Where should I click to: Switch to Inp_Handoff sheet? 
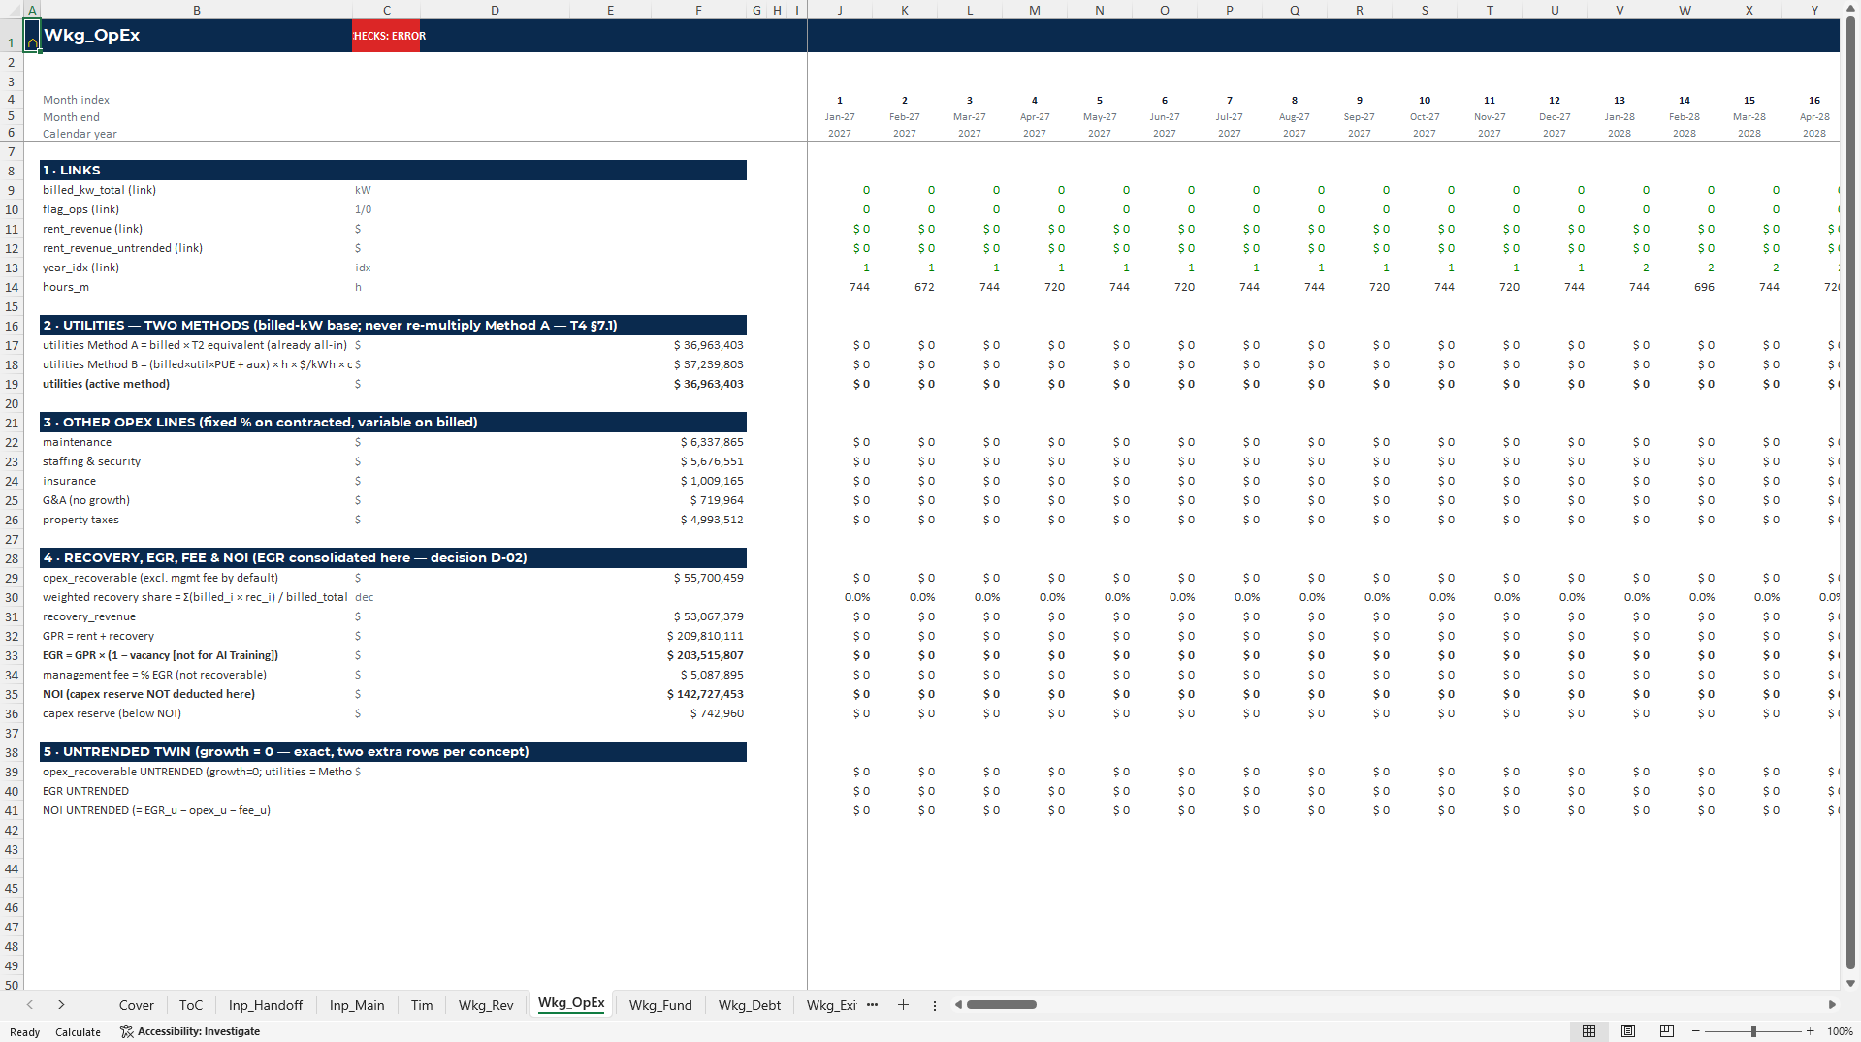coord(266,1005)
